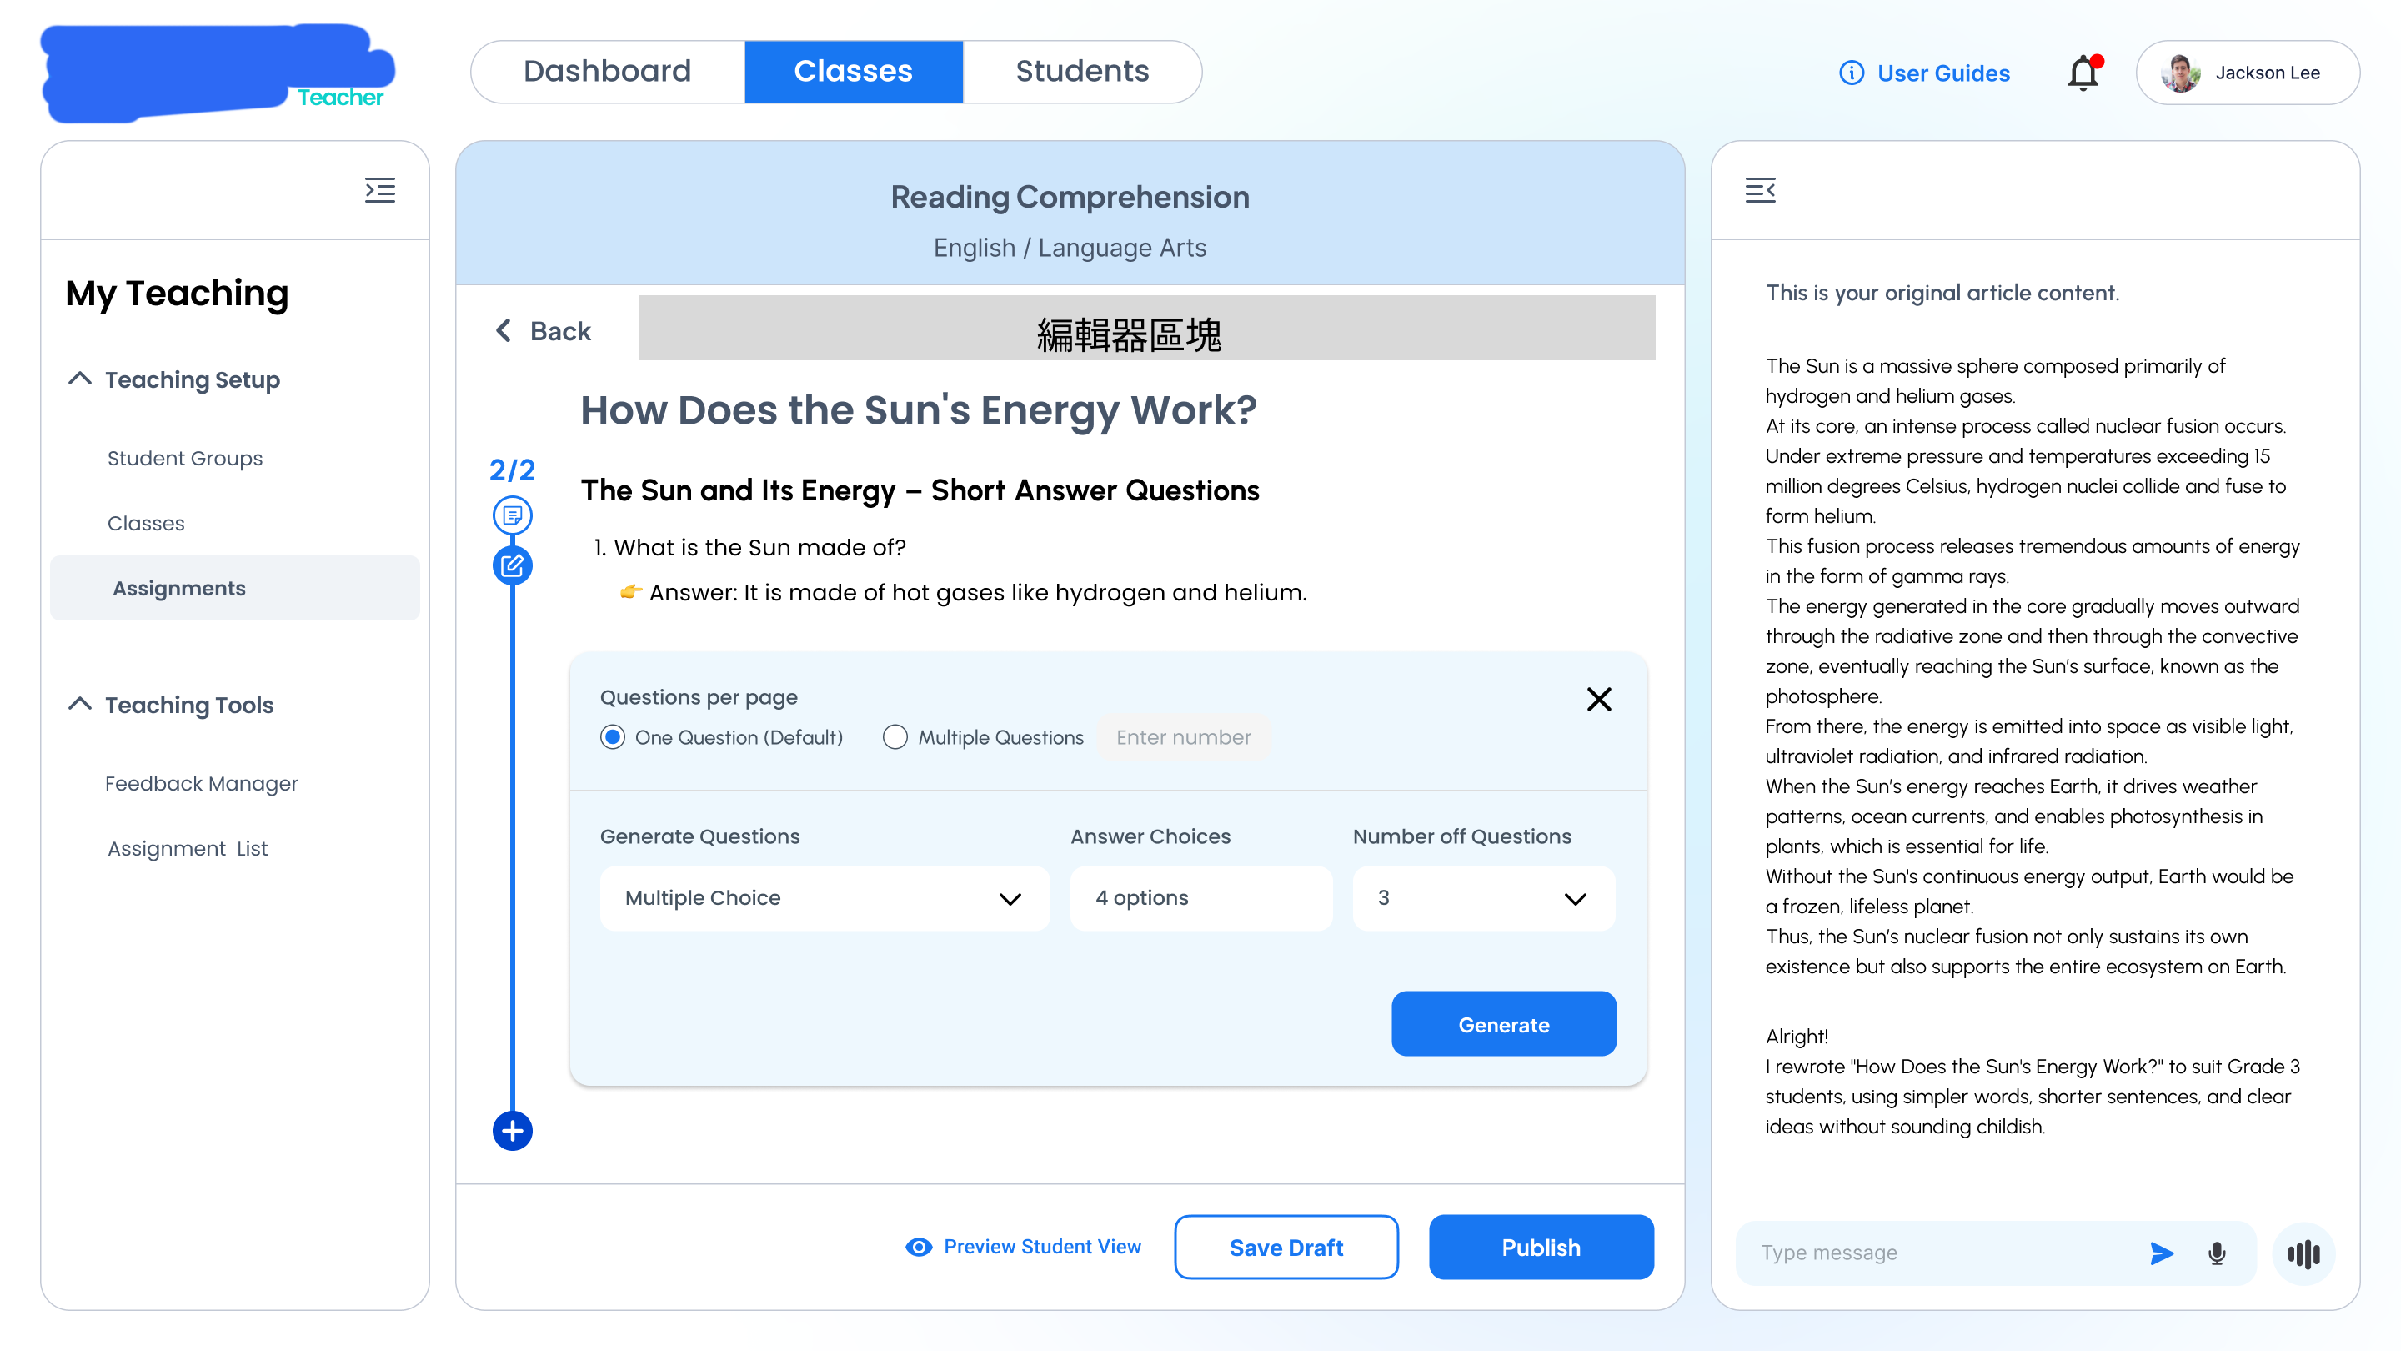Screen dimensions: 2401x1351
Task: Click the Save Draft button
Action: click(1286, 1247)
